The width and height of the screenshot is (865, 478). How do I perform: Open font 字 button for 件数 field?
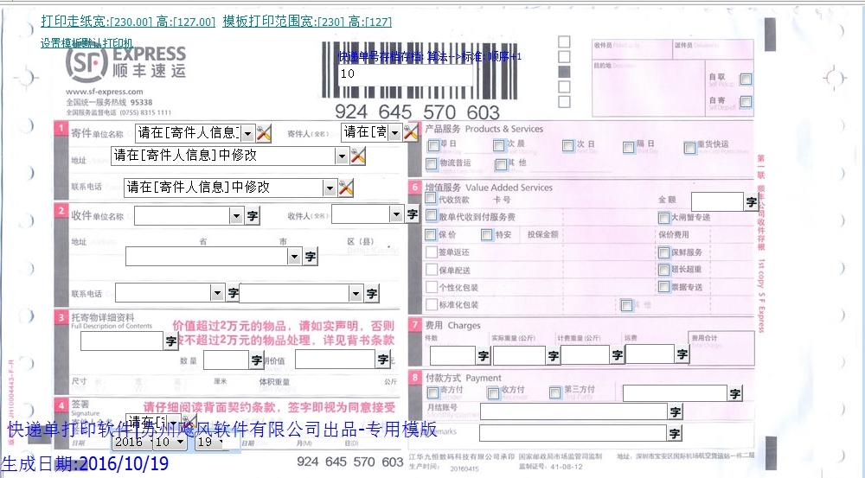[x=484, y=355]
